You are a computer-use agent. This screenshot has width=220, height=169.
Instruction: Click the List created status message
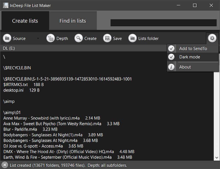[68, 165]
